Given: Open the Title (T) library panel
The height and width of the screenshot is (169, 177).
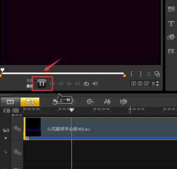Looking at the screenshot, I should [x=171, y=23].
